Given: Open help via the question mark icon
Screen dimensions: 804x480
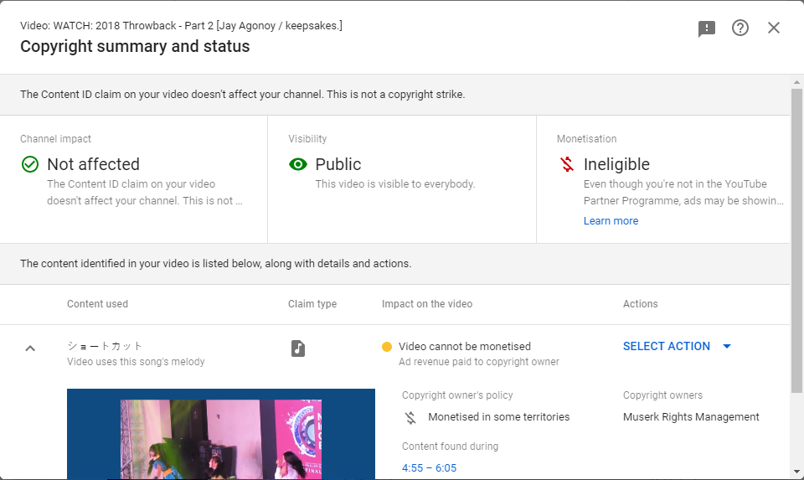Looking at the screenshot, I should 740,28.
